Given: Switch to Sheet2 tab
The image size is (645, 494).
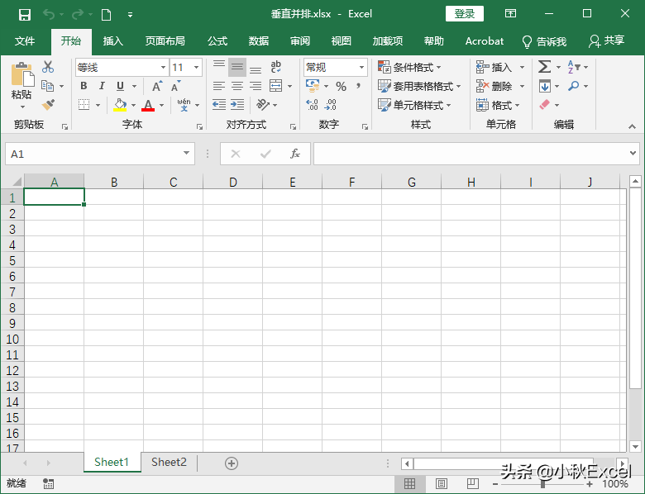Looking at the screenshot, I should 169,463.
